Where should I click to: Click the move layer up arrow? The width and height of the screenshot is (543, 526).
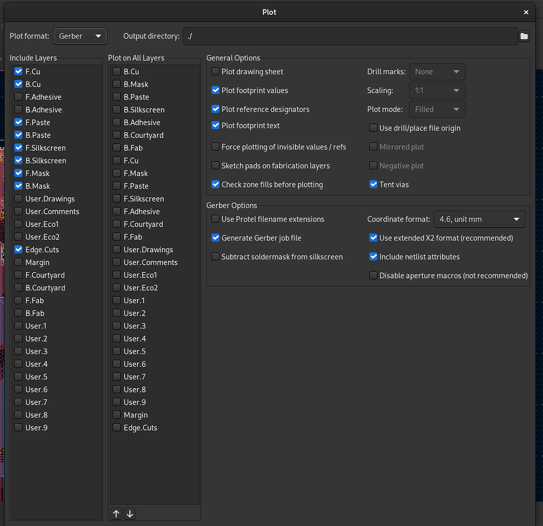click(x=117, y=513)
